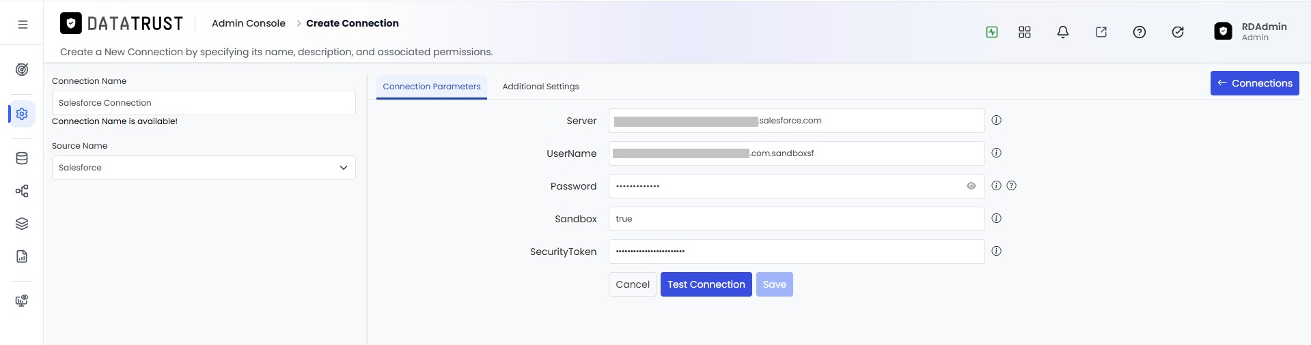This screenshot has height=345, width=1311.
Task: Open the RDAdmin user profile name
Action: pyautogui.click(x=1264, y=27)
